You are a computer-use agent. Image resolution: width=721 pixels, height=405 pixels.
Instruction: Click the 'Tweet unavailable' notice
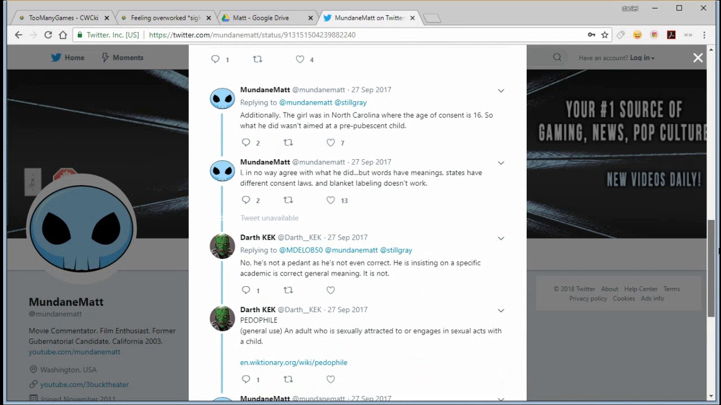click(x=269, y=218)
